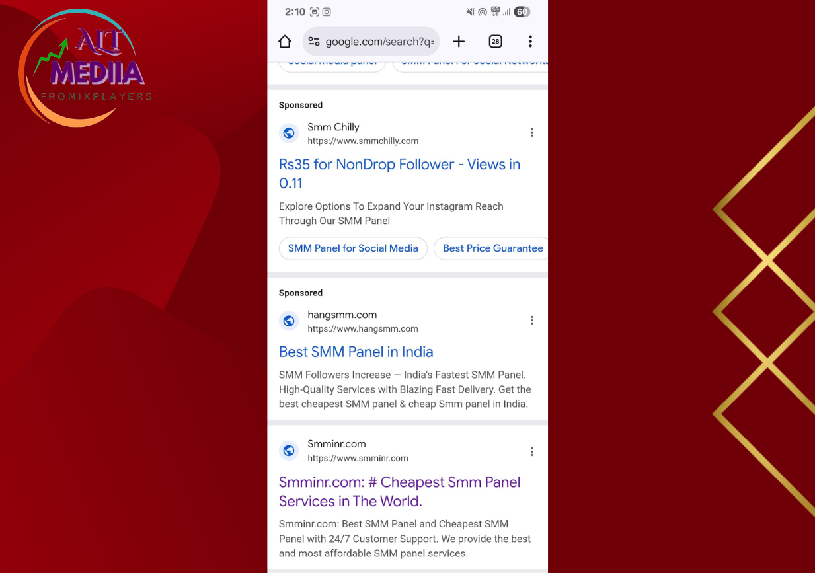The height and width of the screenshot is (573, 815).
Task: Click hangsmm.com globe favicon
Action: click(289, 321)
